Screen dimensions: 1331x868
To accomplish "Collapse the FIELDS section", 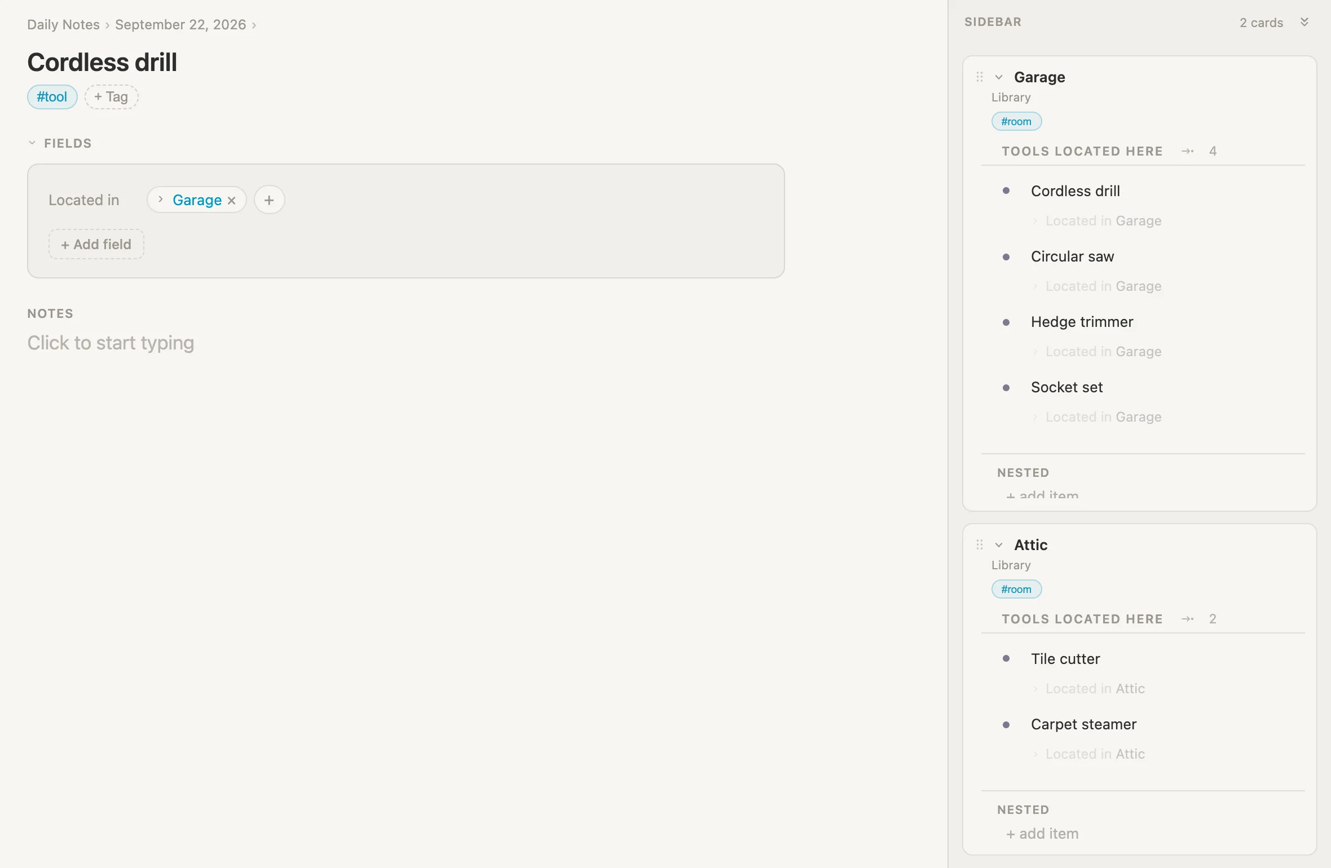I will click(32, 143).
